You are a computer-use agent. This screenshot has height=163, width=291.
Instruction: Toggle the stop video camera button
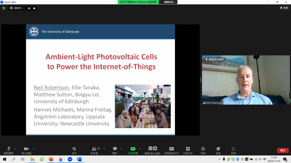tap(26, 149)
